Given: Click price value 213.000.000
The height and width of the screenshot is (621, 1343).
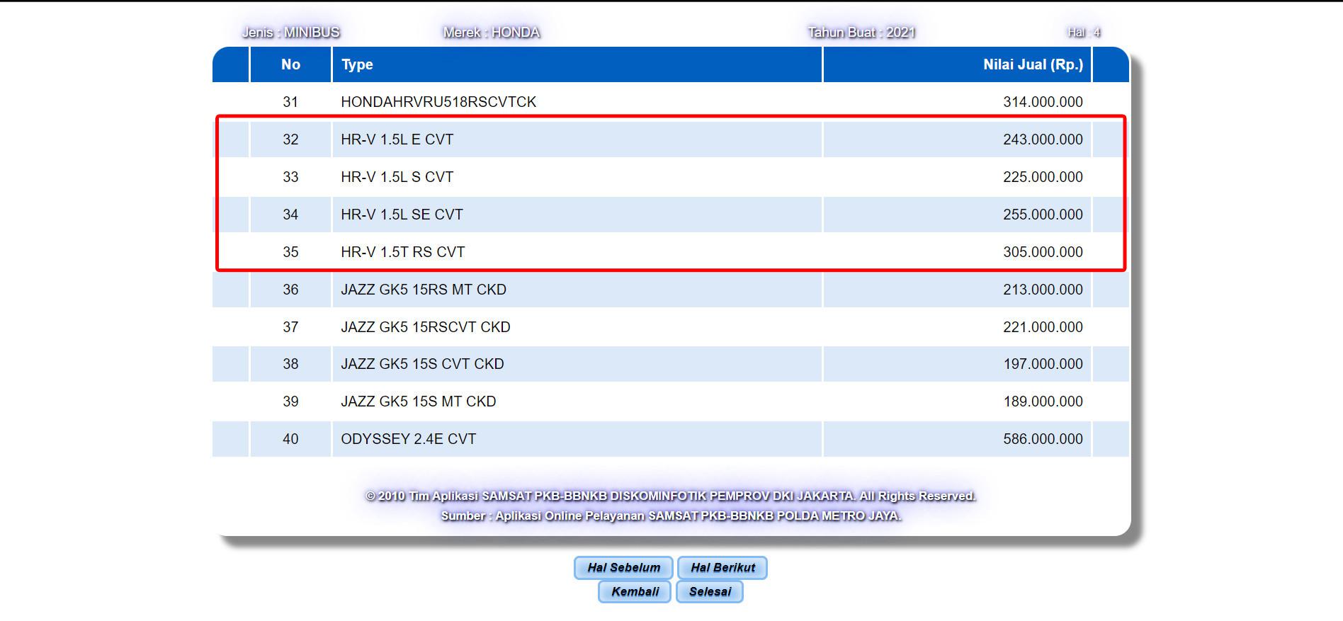Looking at the screenshot, I should click(x=1043, y=290).
